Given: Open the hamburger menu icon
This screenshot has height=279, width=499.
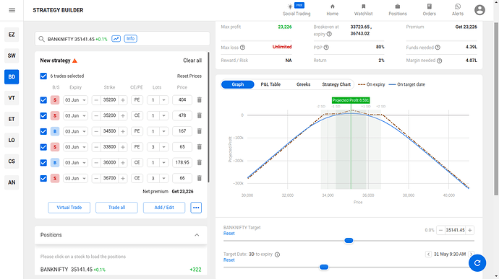Looking at the screenshot, I should tap(12, 10).
